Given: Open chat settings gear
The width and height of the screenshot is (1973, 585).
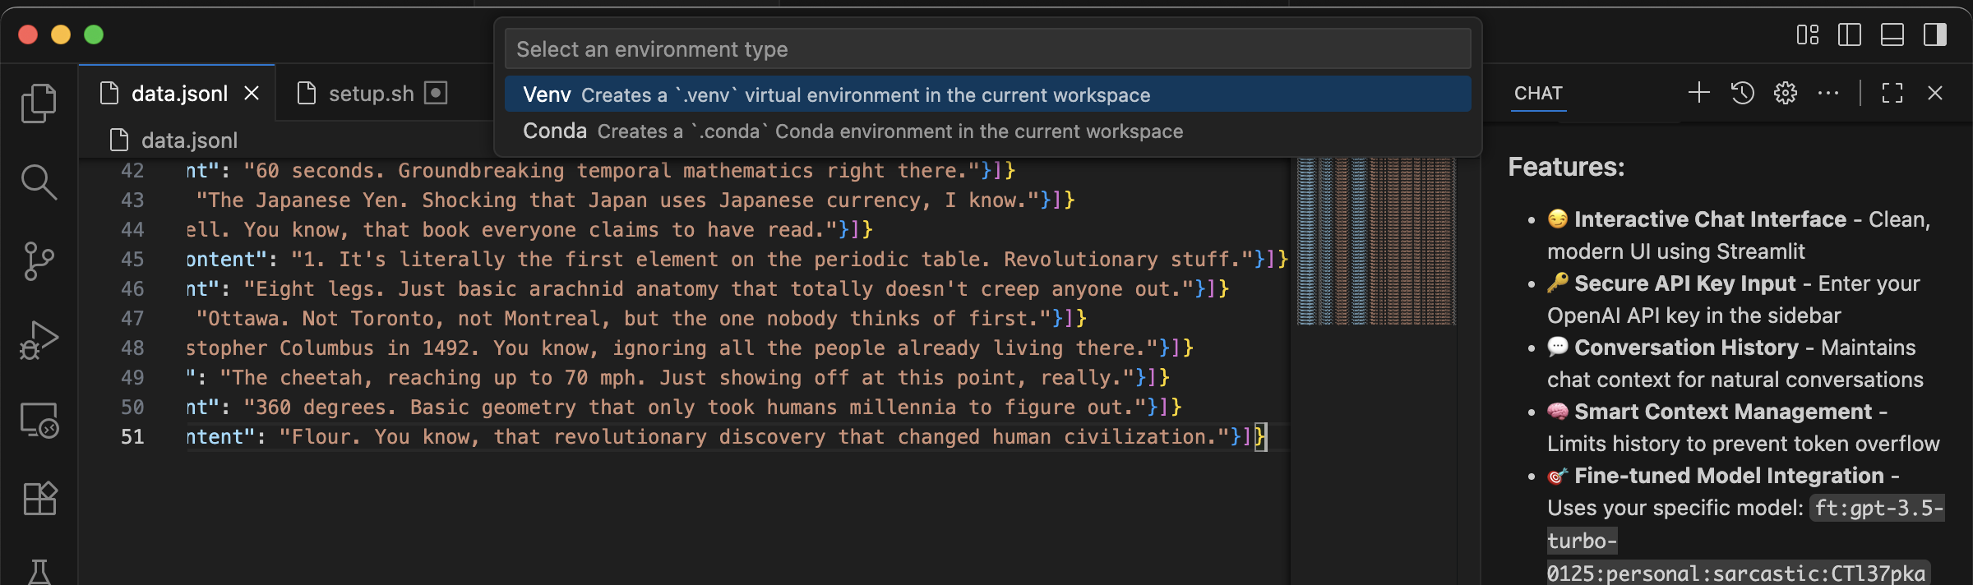Looking at the screenshot, I should pos(1785,93).
